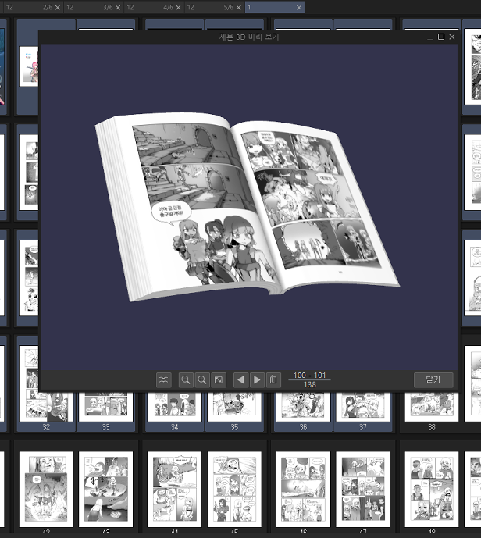Minimize the 3D preview dialog

430,37
